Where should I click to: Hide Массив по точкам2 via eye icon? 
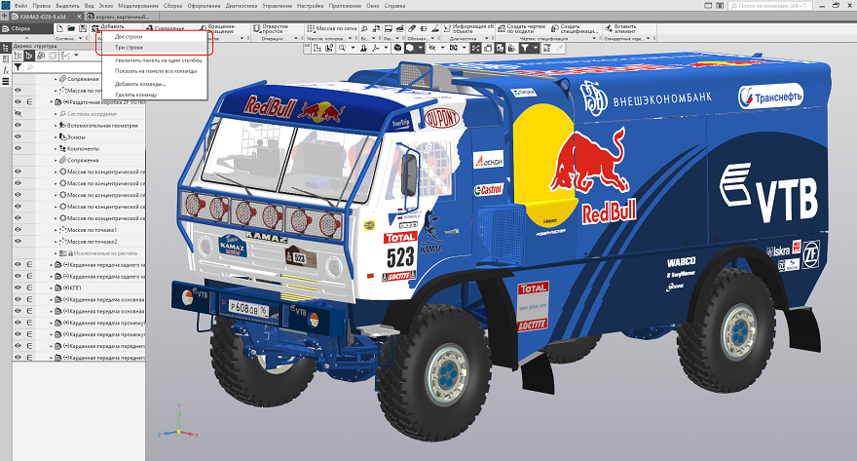pos(19,241)
